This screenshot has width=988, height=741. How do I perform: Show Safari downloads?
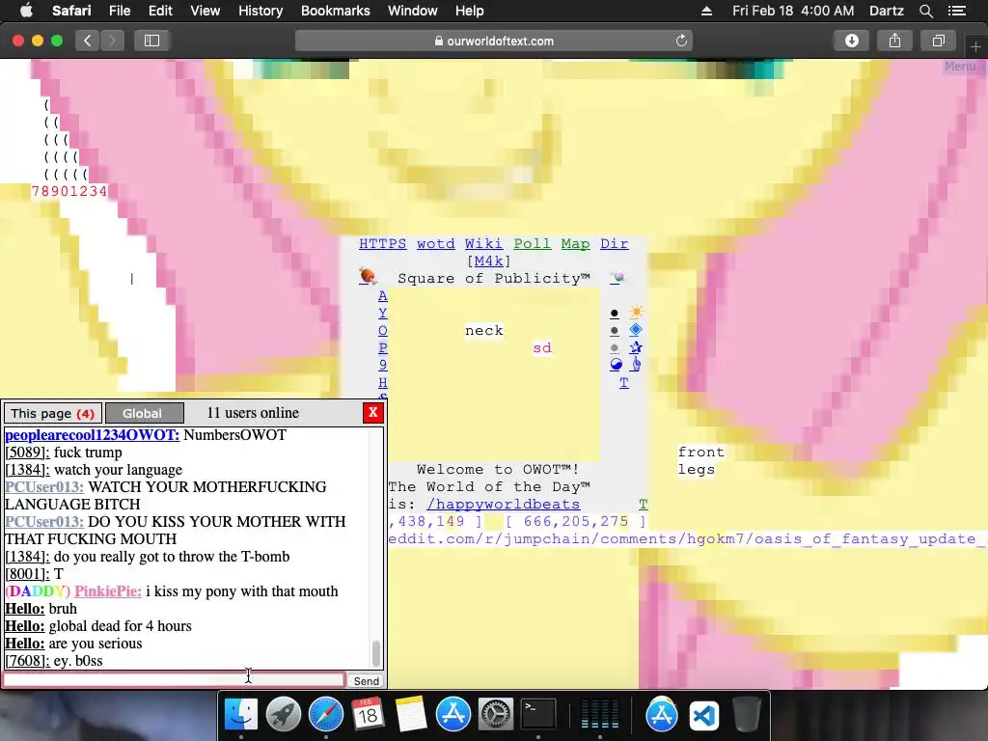pyautogui.click(x=851, y=41)
